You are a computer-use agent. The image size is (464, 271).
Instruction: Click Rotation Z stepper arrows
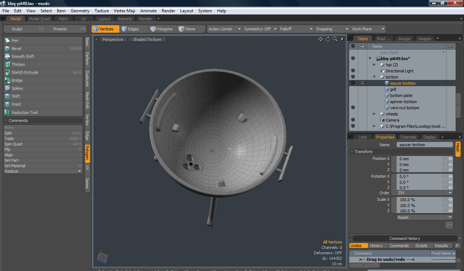451,188
